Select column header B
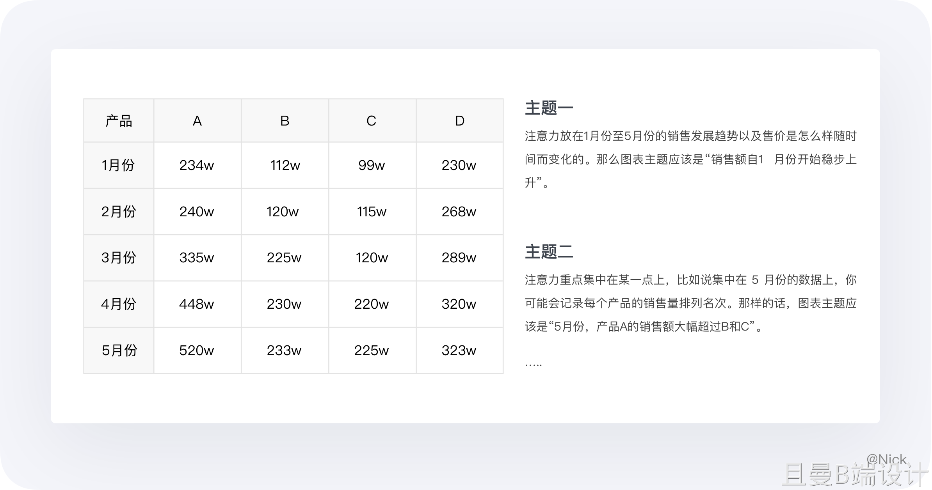The image size is (932, 490). [285, 121]
